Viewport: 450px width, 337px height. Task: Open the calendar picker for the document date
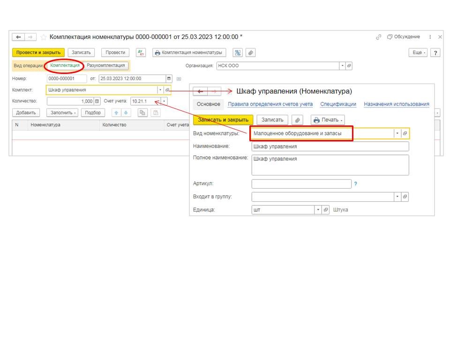click(x=169, y=79)
